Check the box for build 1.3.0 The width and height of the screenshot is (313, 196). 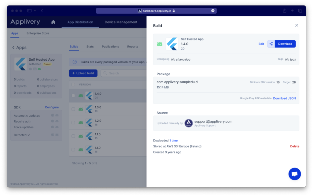(73, 109)
